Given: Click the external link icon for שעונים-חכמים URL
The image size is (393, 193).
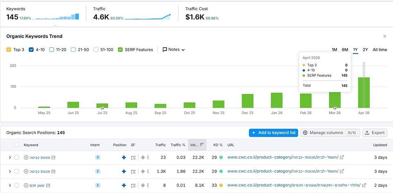Looking at the screenshot, I should click(364, 186).
